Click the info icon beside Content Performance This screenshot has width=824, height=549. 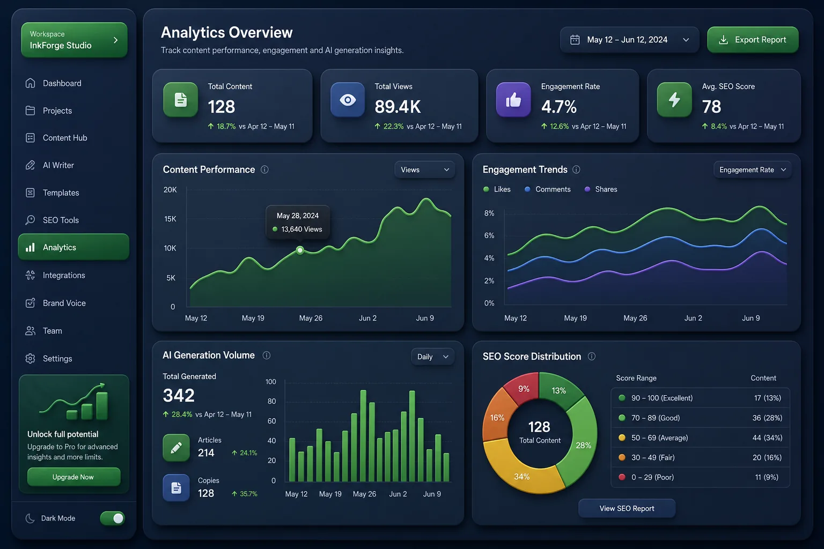pos(264,169)
